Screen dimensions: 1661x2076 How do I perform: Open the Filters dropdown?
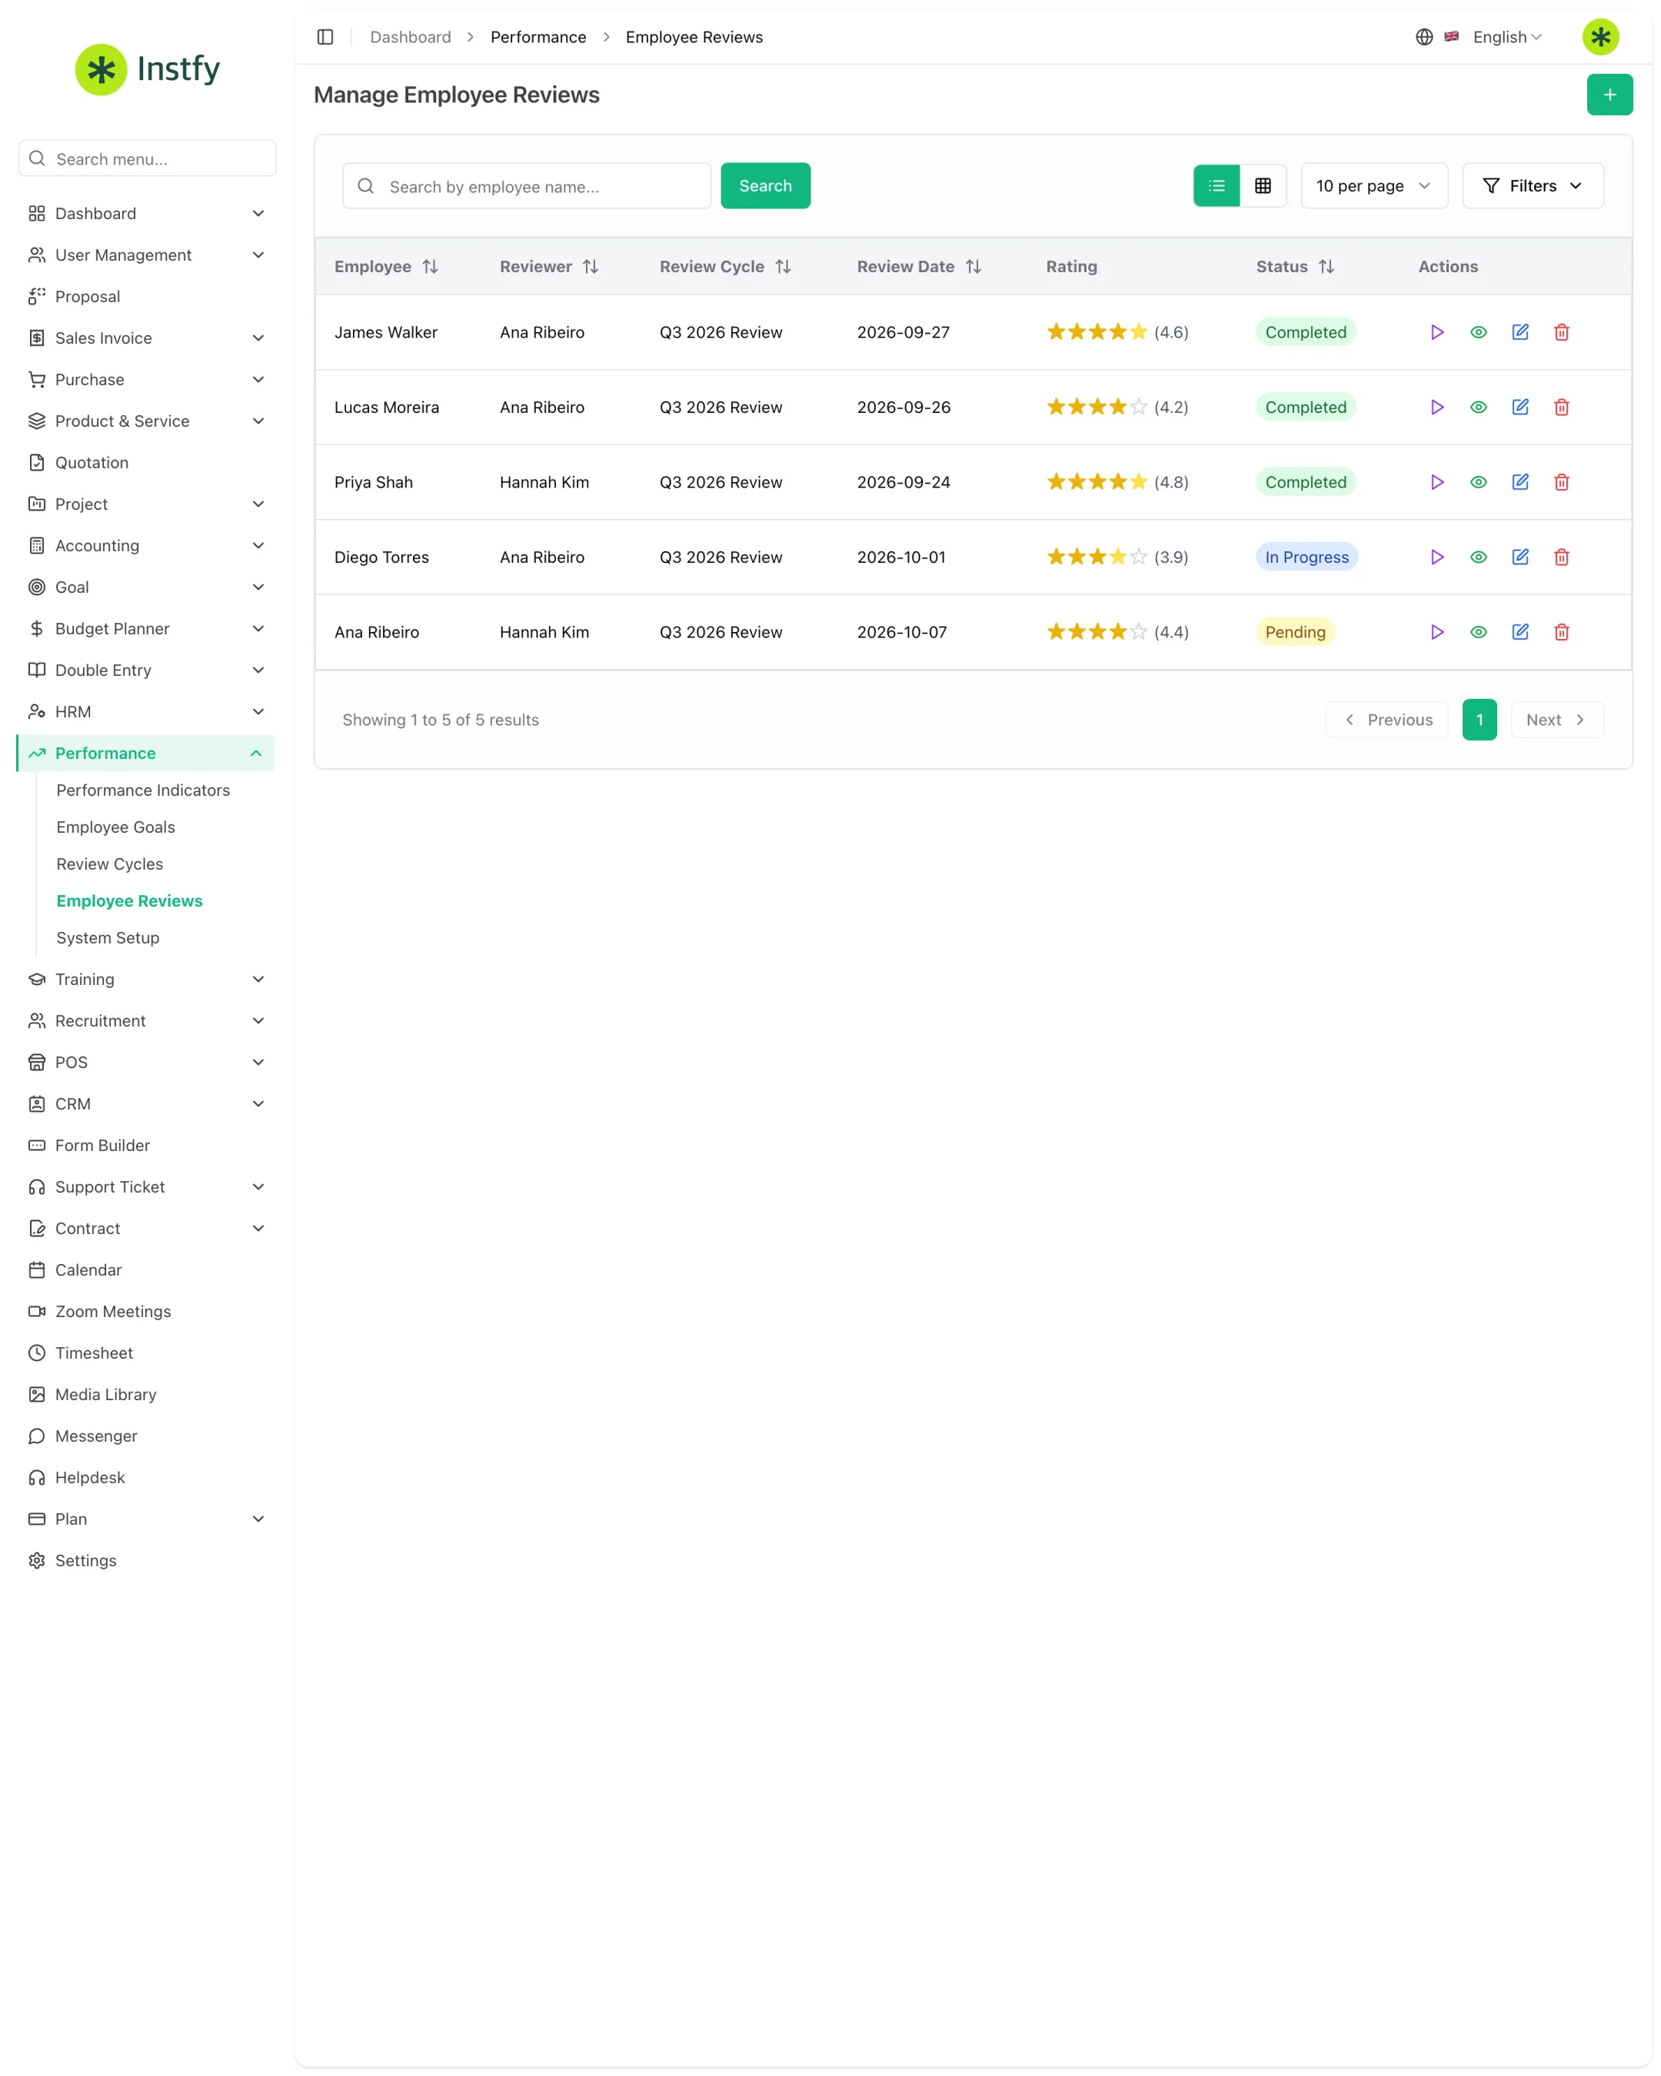(x=1533, y=186)
